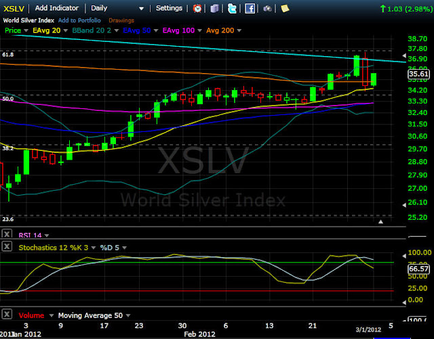The width and height of the screenshot is (434, 339).
Task: Click the binoculars toolbar icon
Action: click(267, 9)
